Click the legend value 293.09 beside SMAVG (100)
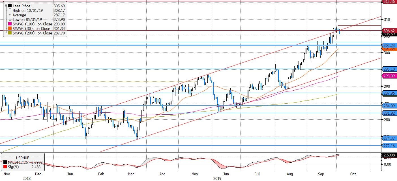The height and width of the screenshot is (181, 397). (59, 24)
